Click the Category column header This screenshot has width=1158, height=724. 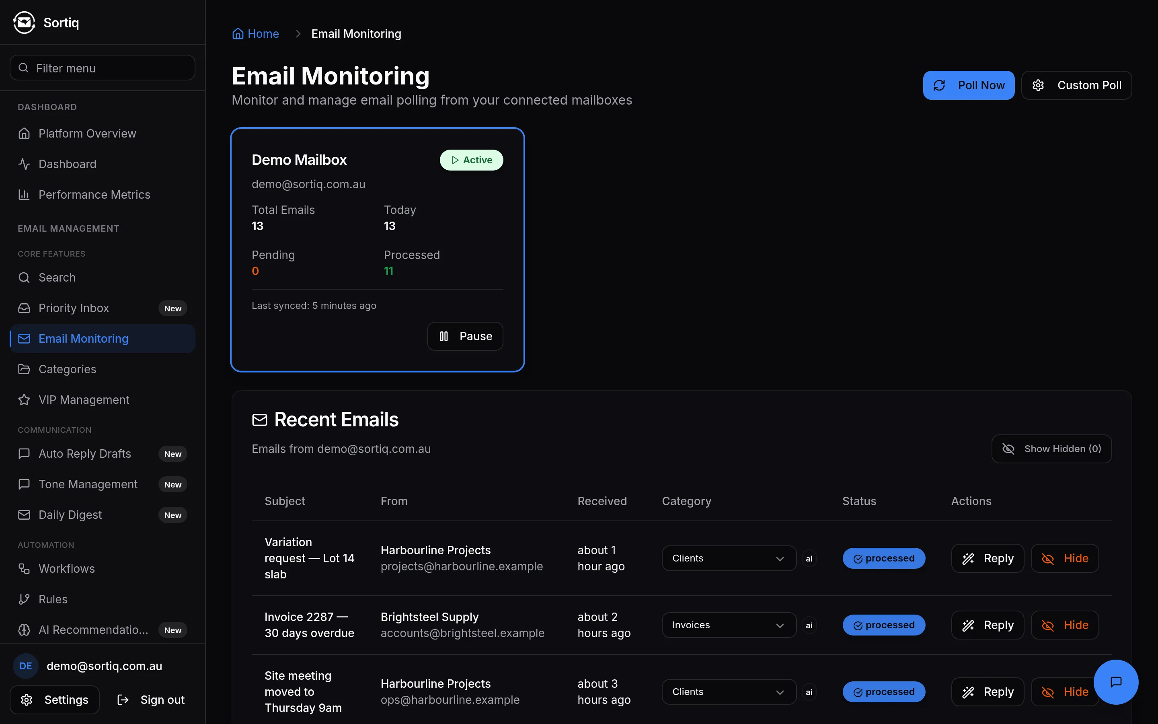pyautogui.click(x=686, y=501)
